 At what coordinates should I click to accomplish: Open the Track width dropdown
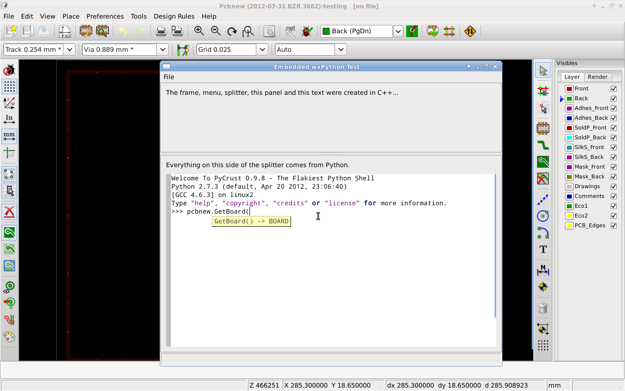point(69,49)
